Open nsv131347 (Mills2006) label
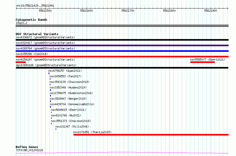This screenshot has height=156, width=236. pyautogui.click(x=72, y=127)
